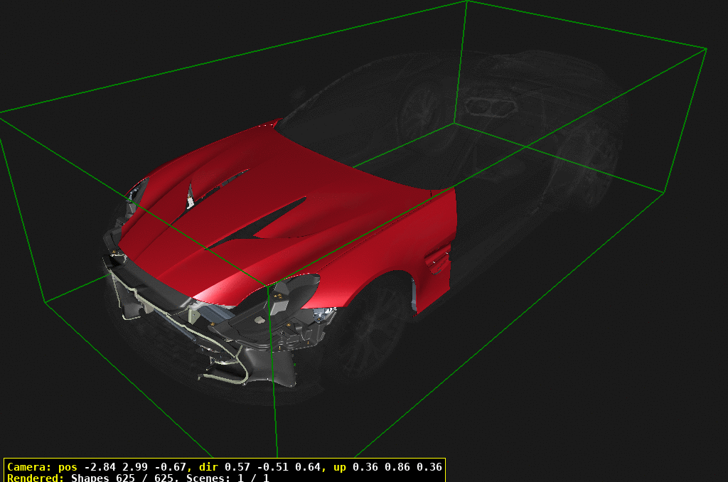This screenshot has height=482, width=728.
Task: Click the bounding box far right corner
Action: tap(706, 49)
